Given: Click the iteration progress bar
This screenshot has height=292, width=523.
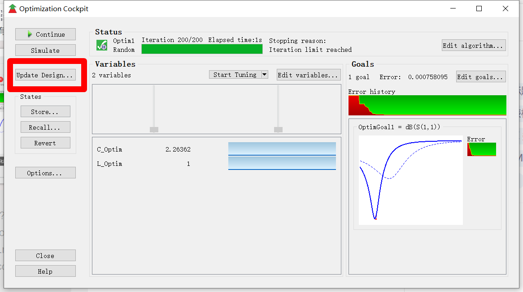Looking at the screenshot, I should 202,49.
